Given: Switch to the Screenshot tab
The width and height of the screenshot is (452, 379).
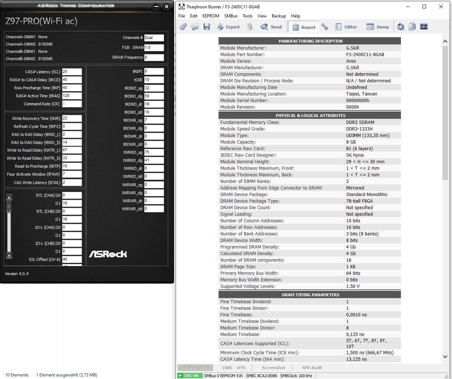Looking at the screenshot, I should (x=274, y=368).
